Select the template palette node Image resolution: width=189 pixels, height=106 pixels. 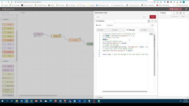pyautogui.click(x=8, y=40)
